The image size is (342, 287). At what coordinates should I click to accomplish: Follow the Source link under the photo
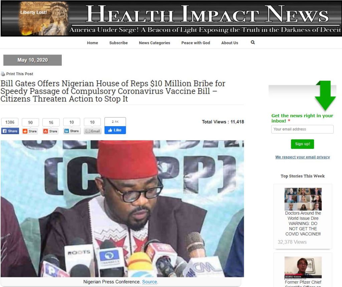point(150,282)
